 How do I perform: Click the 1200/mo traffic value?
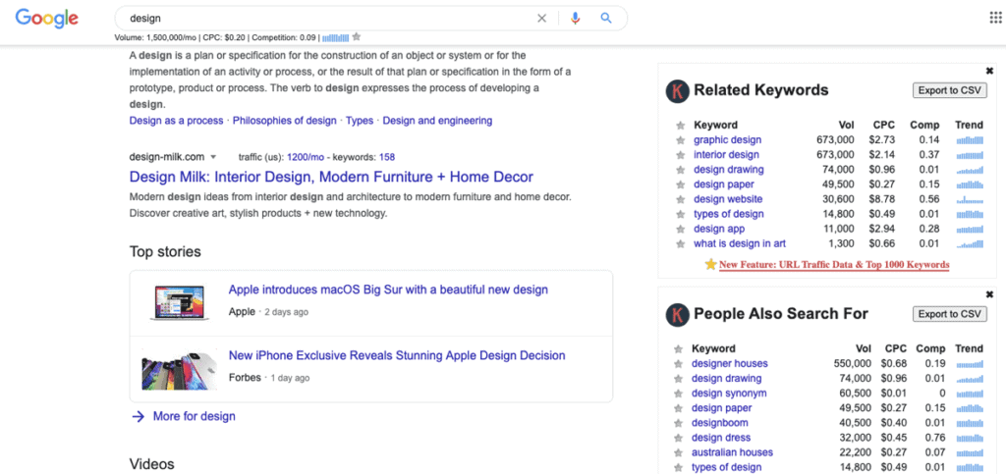tap(304, 157)
